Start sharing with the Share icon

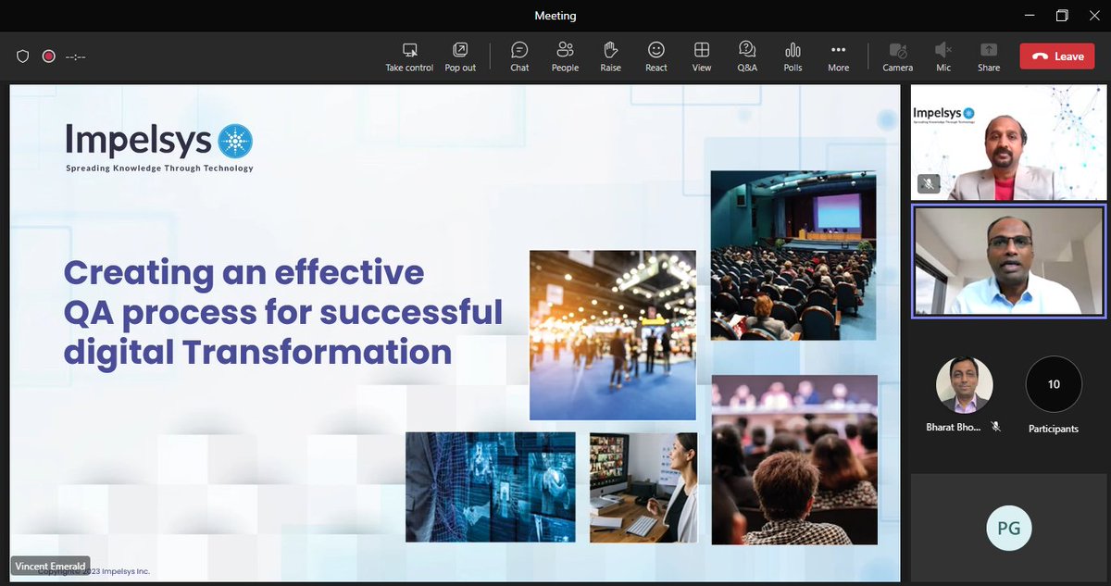(x=988, y=56)
